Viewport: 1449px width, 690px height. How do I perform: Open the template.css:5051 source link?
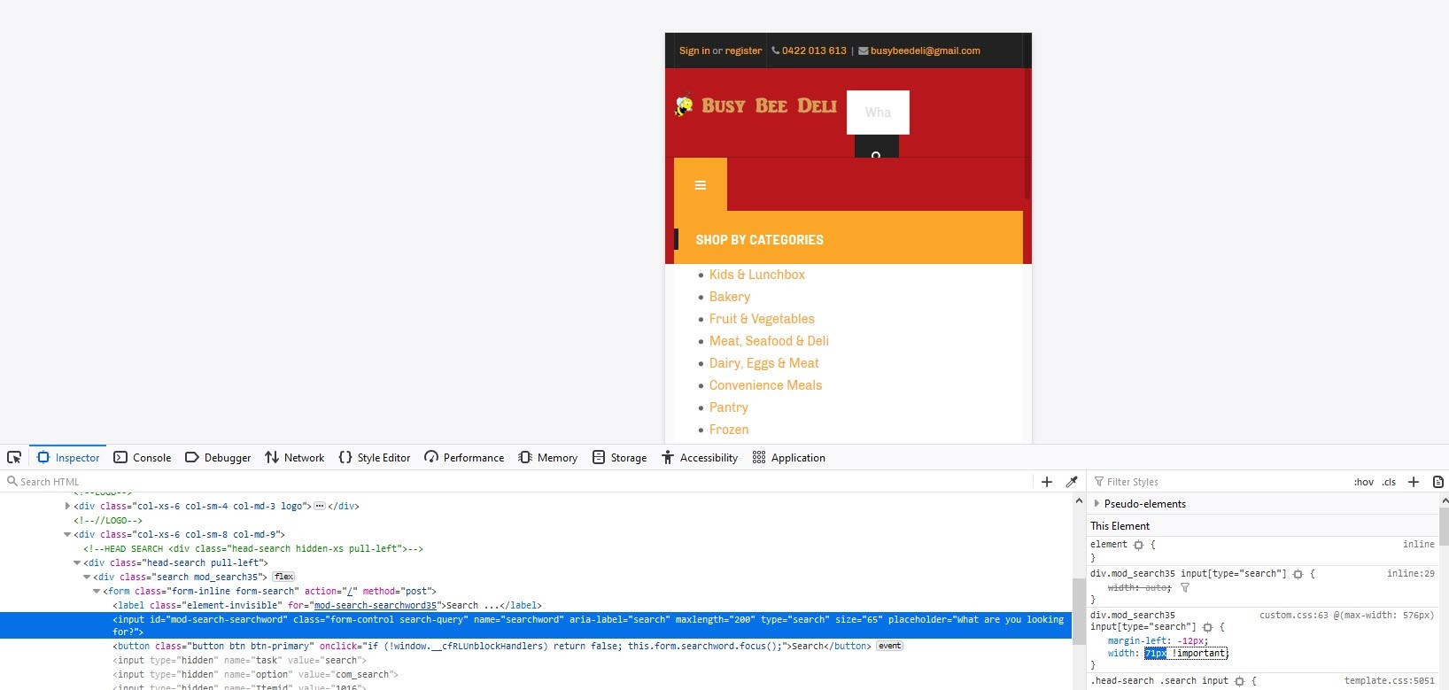[1389, 681]
